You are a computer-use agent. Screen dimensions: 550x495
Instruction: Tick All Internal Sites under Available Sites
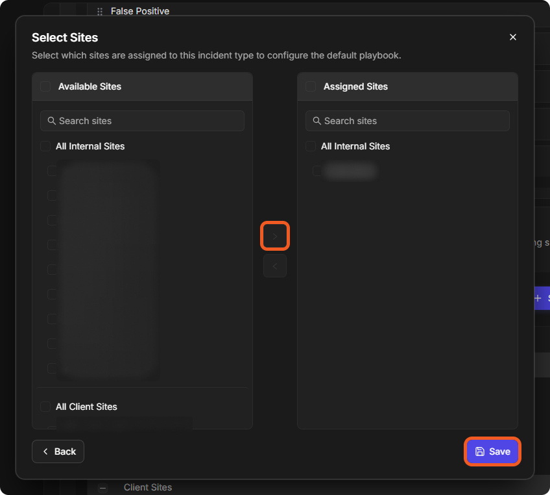coord(45,146)
